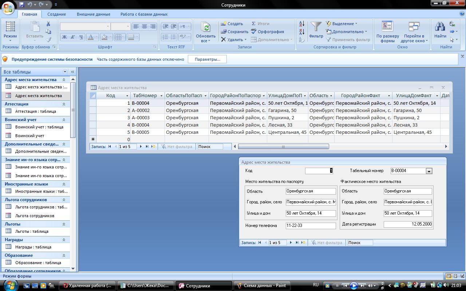Switch to Layout view in status bar
The image size is (466, 291).
tap(455, 276)
